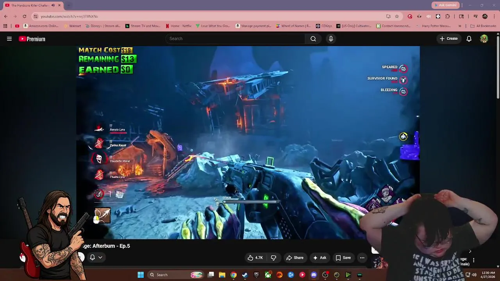Open the volume booster extension icon

[429, 16]
